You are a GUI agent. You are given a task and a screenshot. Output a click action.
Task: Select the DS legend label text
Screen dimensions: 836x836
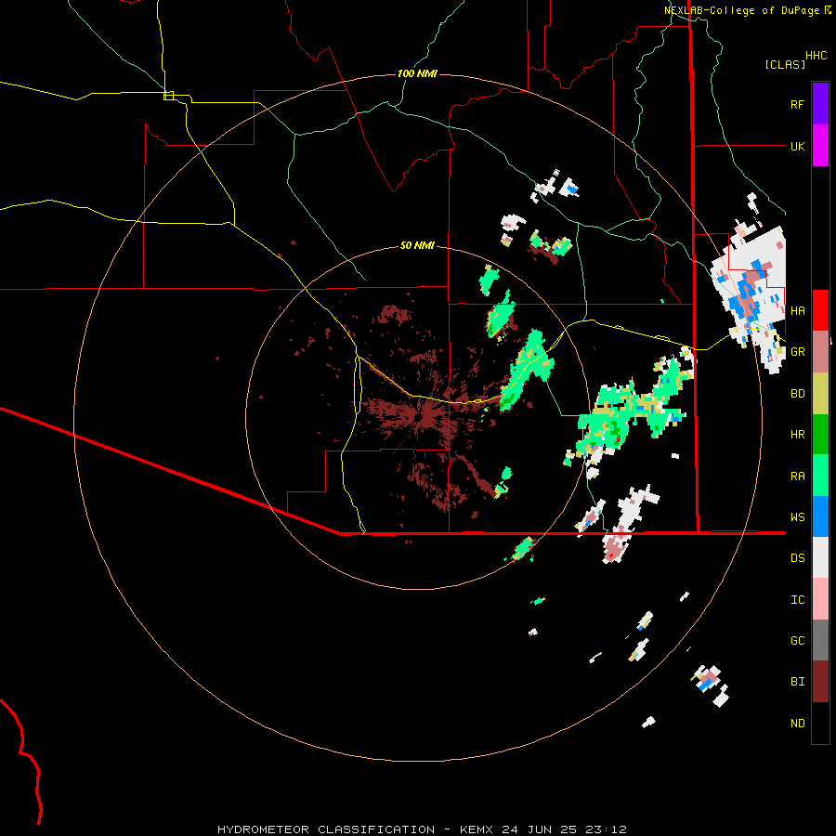[x=797, y=558]
